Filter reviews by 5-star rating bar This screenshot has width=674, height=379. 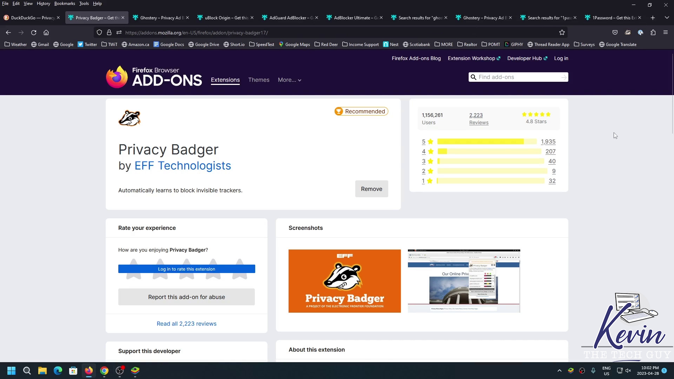pos(487,142)
